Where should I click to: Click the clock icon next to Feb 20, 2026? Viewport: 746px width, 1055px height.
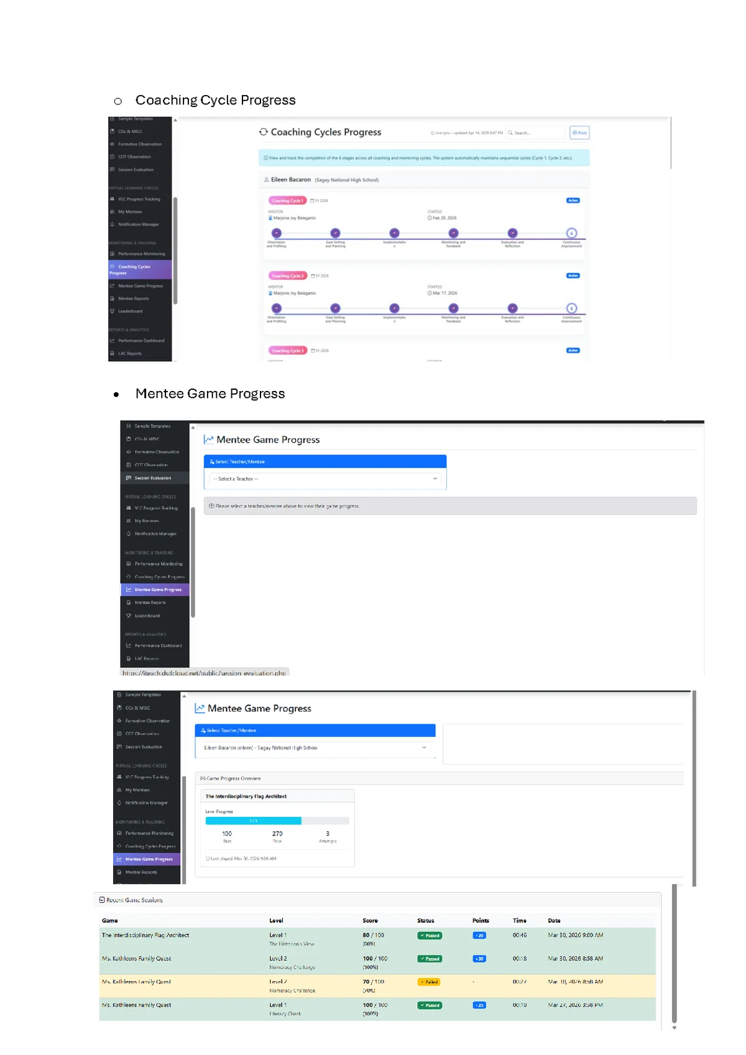[430, 218]
